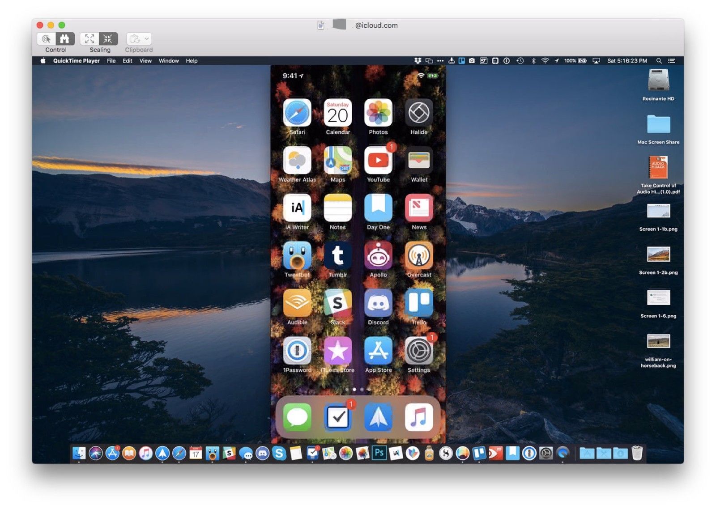Click the Clipboard toolbar button
Image resolution: width=716 pixels, height=509 pixels.
(134, 39)
